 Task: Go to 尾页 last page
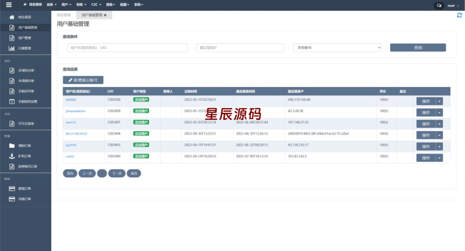[x=134, y=174]
